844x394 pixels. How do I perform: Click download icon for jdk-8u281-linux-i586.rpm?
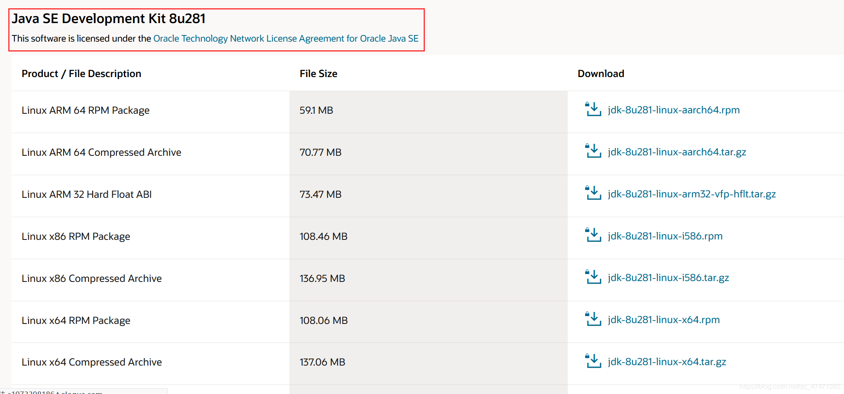[593, 235]
